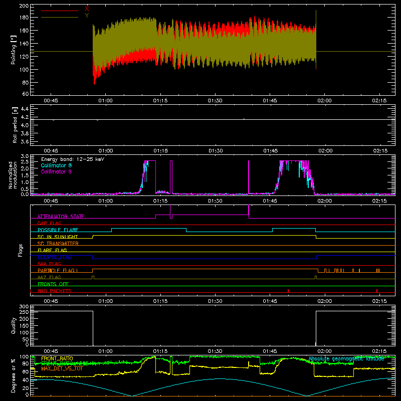Click the 01:45 label below Quality panel
Image resolution: width=401 pixels, height=401 pixels.
[x=270, y=351]
